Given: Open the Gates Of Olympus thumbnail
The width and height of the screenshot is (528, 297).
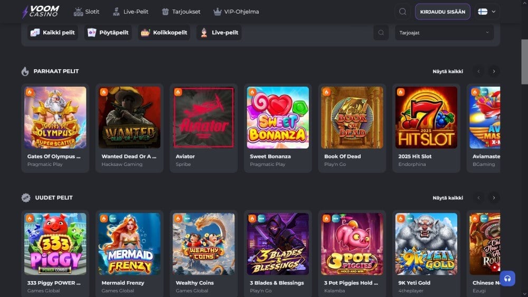Looking at the screenshot, I should pyautogui.click(x=55, y=117).
